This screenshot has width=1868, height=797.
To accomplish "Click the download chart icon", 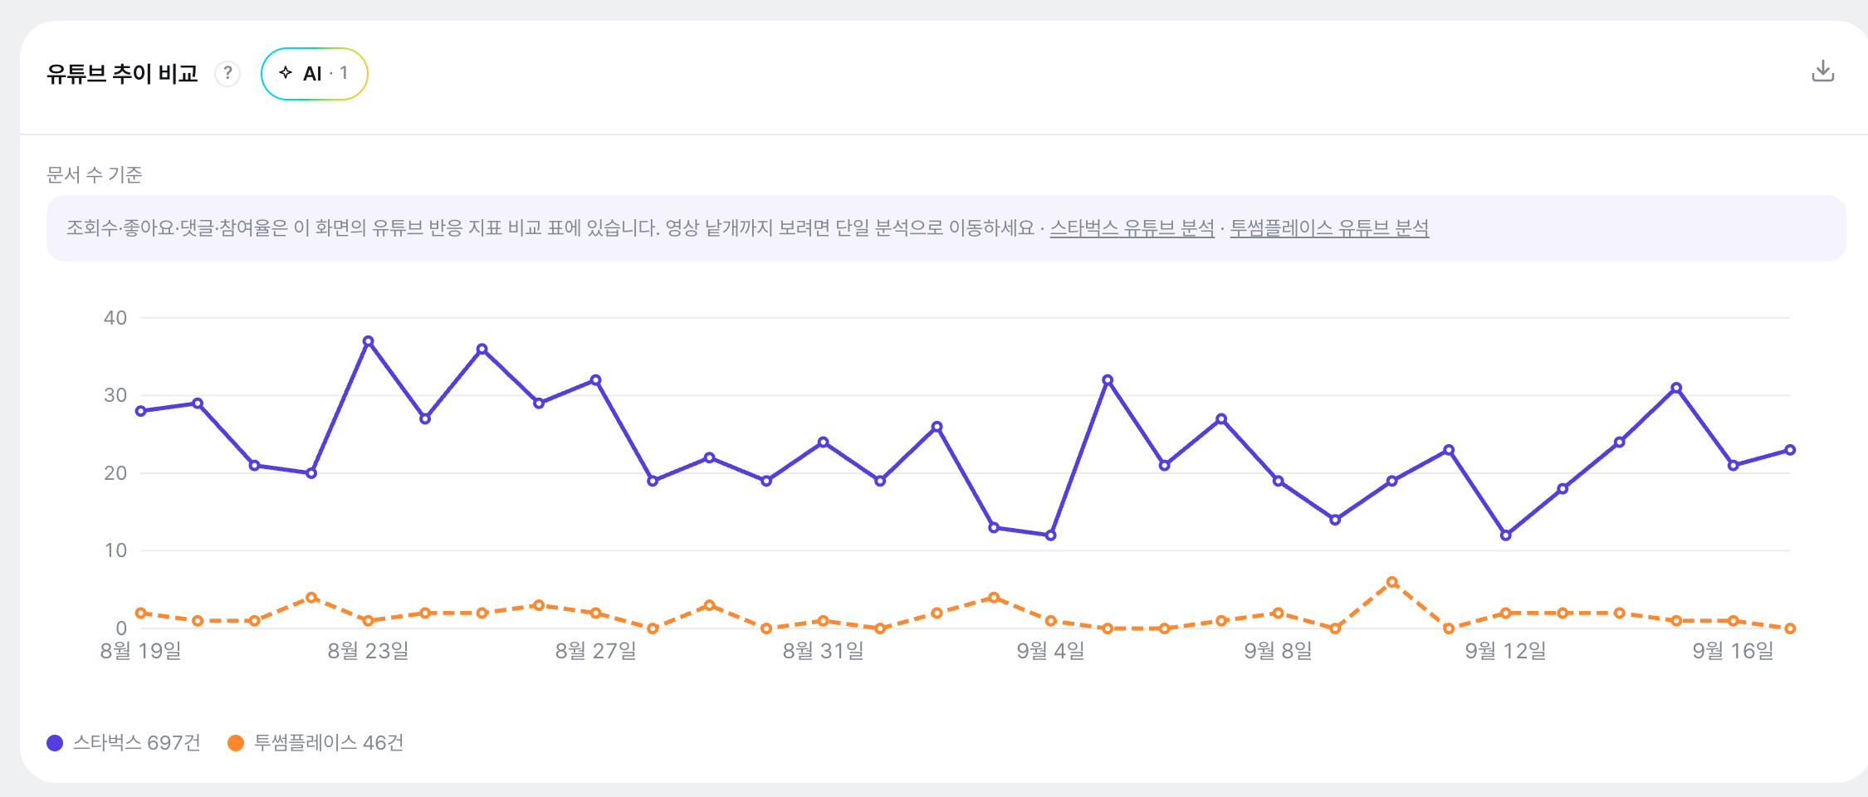I will tap(1822, 71).
